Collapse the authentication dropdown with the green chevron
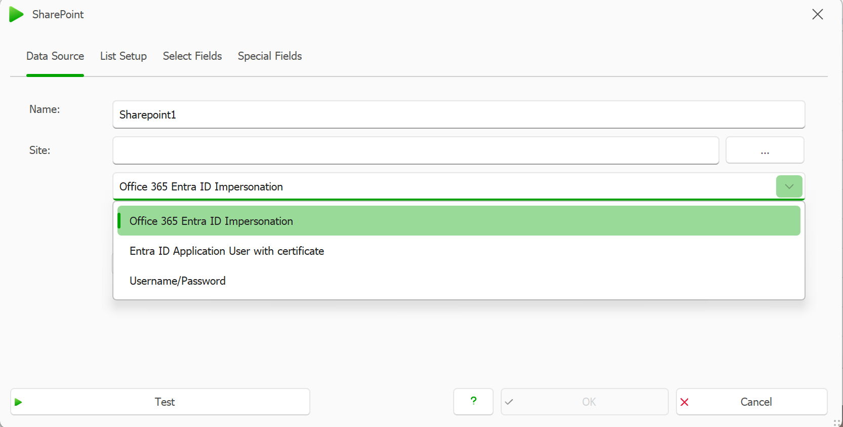843x427 pixels. 789,186
